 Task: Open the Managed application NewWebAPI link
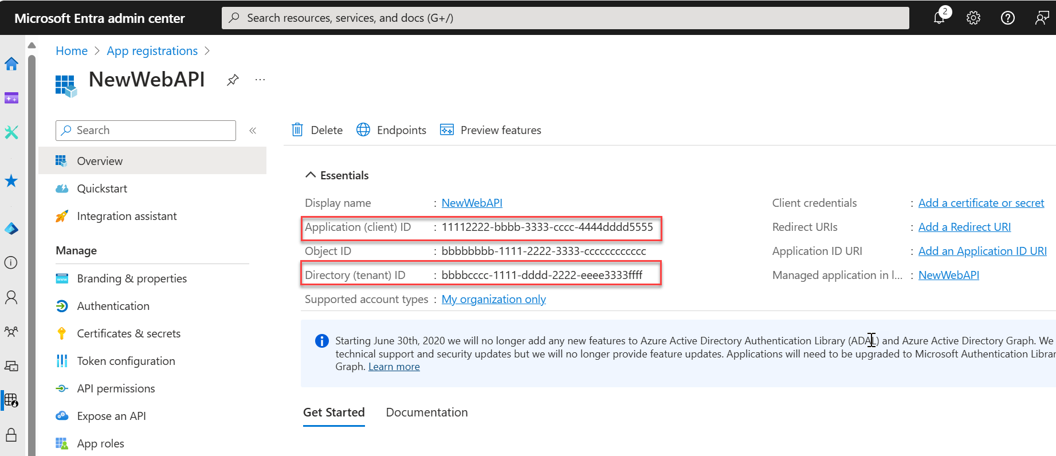(x=949, y=275)
